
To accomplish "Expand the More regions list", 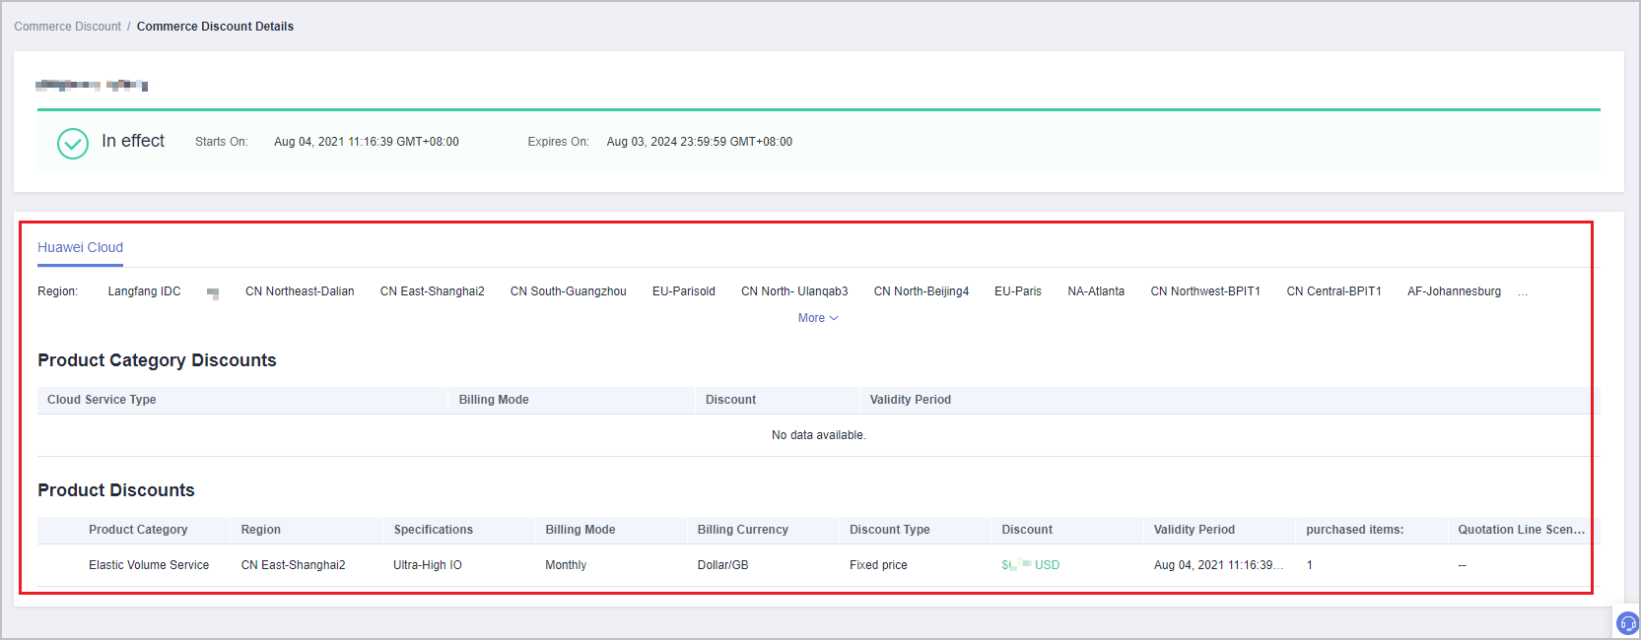I will coord(818,318).
